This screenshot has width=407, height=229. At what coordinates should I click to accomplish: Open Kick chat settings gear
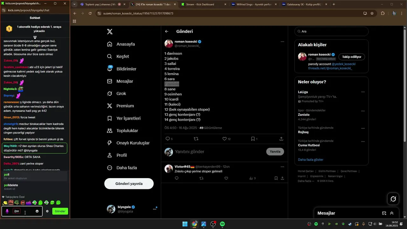pyautogui.click(x=47, y=211)
